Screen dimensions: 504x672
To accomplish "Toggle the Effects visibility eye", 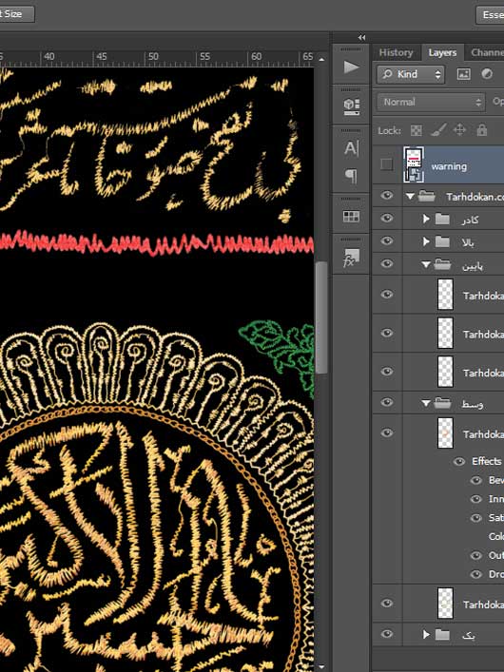I will pyautogui.click(x=459, y=462).
